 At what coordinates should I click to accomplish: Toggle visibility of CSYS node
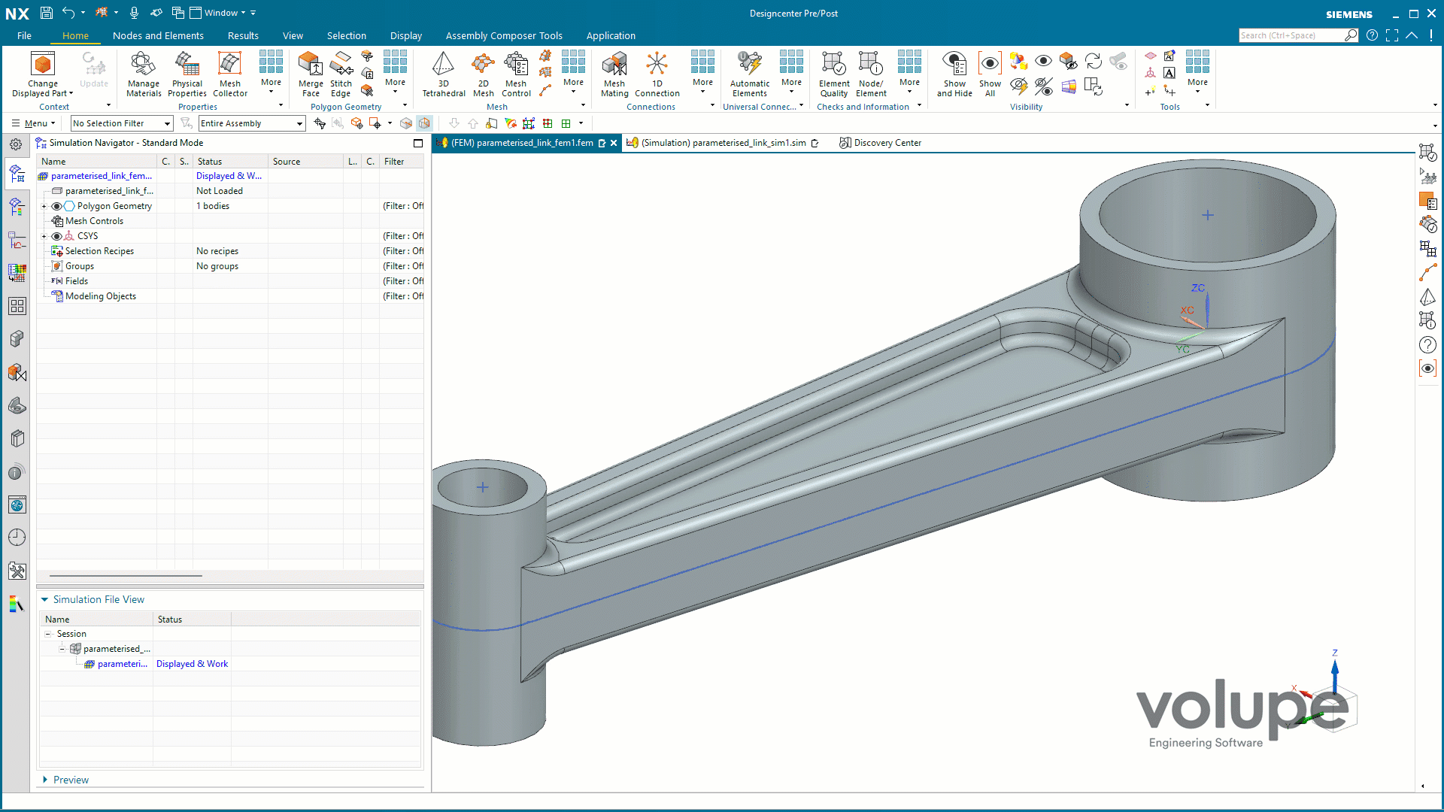tap(56, 236)
